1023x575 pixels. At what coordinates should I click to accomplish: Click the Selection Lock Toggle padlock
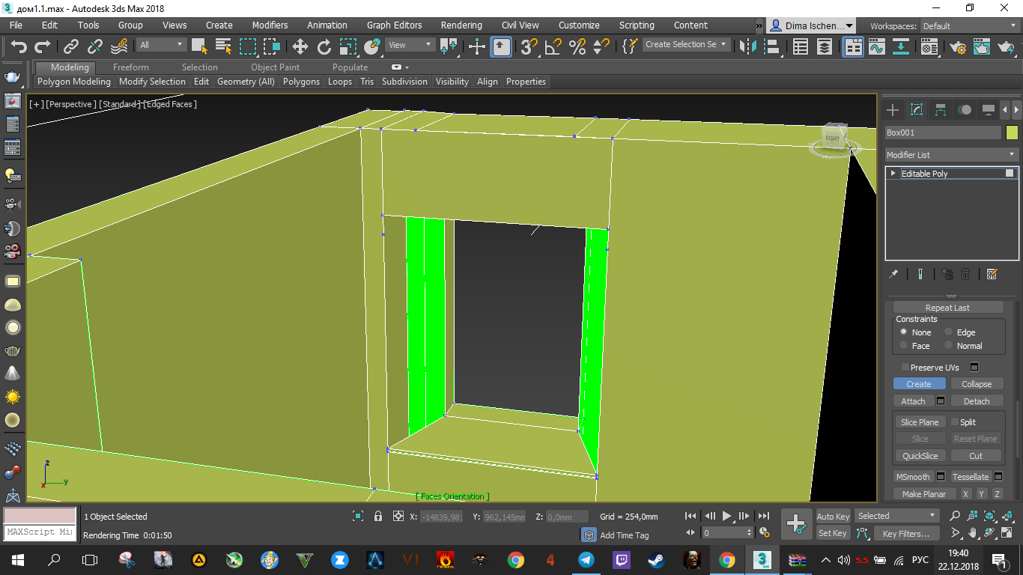[378, 517]
